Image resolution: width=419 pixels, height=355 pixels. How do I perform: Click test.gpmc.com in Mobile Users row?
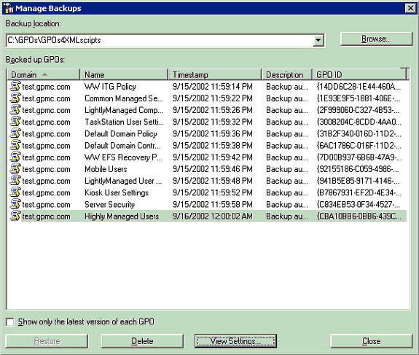[x=46, y=169]
